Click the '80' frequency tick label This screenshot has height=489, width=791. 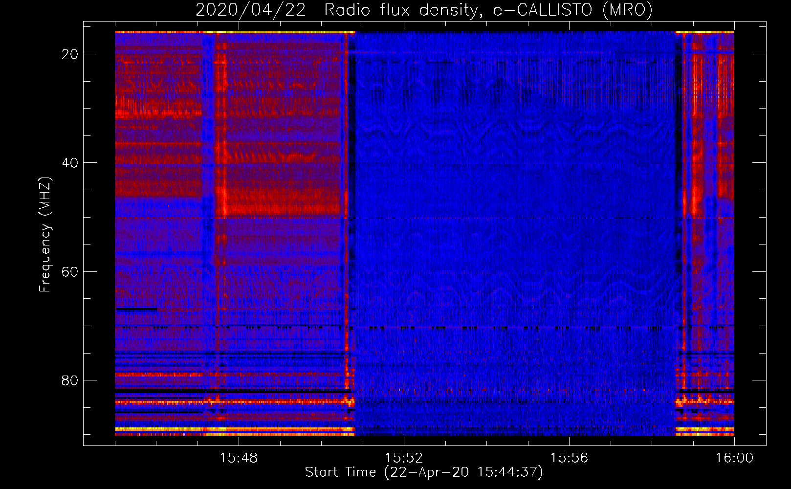tap(70, 380)
